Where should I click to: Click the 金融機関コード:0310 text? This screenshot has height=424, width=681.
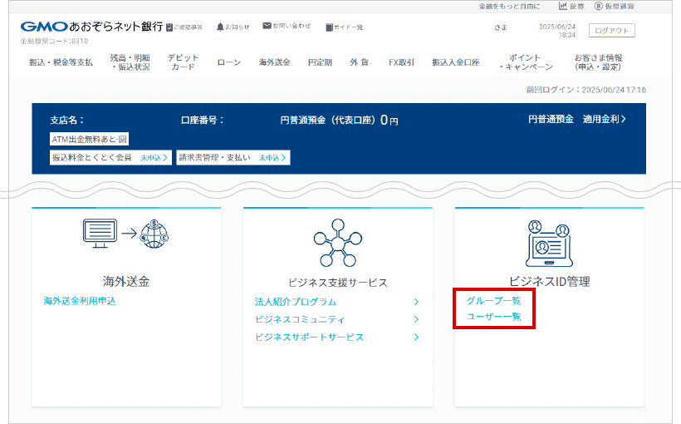[54, 42]
